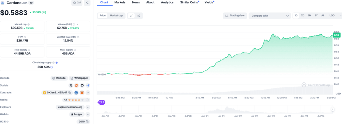The height and width of the screenshot is (124, 342).
Task: Open Cardano's GitHub social link
Action: tap(82, 85)
